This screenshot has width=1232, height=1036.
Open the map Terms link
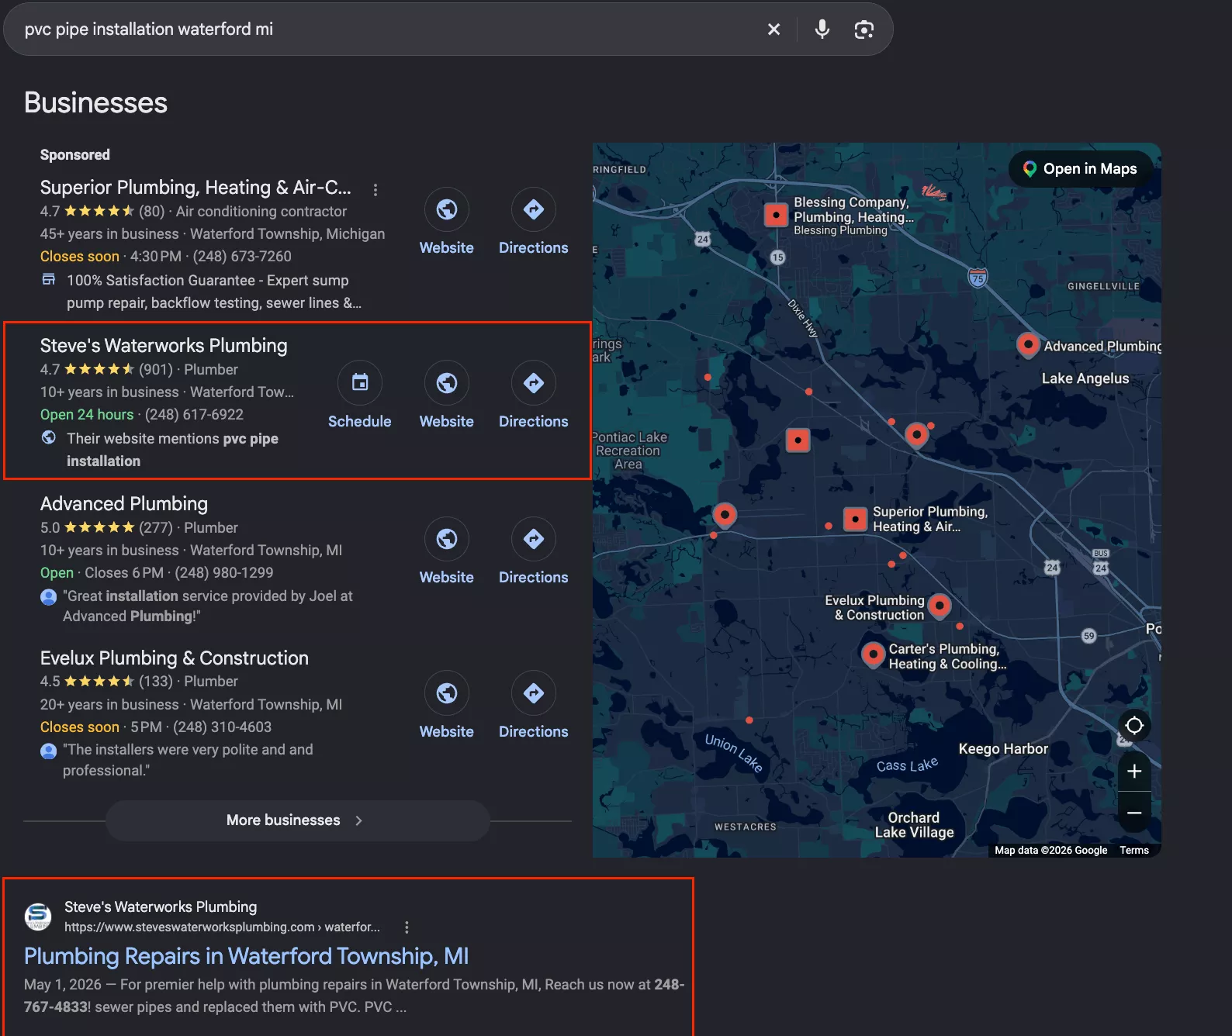1134,851
